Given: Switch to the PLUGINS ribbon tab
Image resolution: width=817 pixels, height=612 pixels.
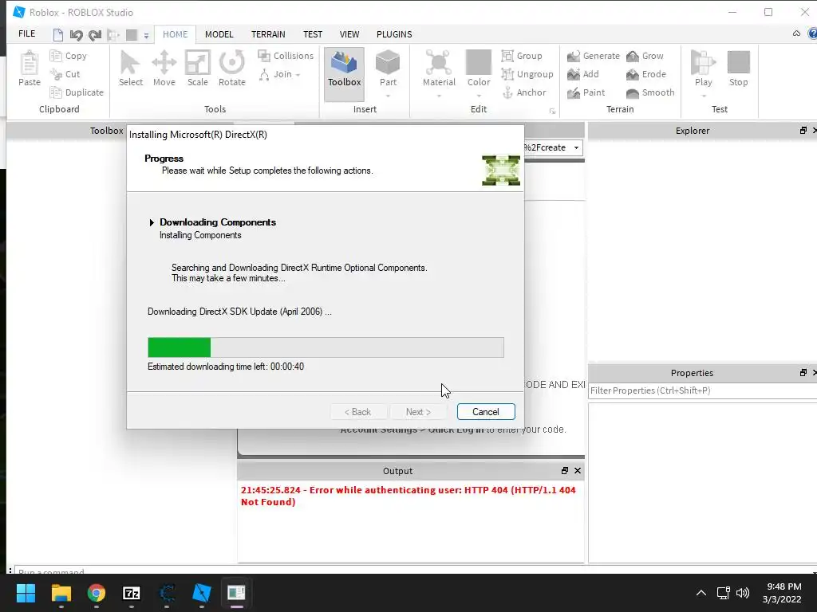Looking at the screenshot, I should pos(394,34).
